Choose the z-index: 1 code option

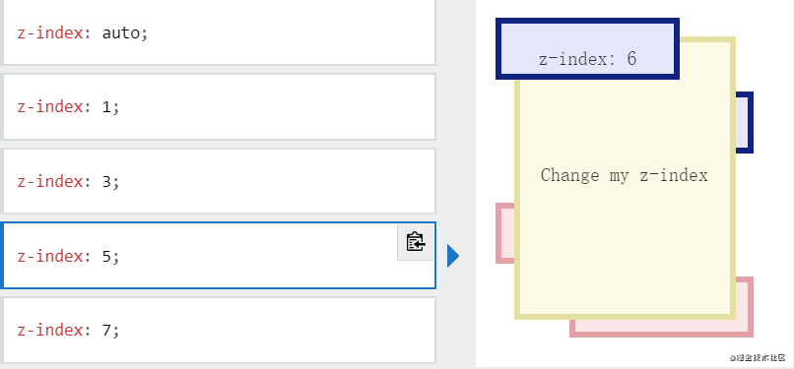pos(219,106)
